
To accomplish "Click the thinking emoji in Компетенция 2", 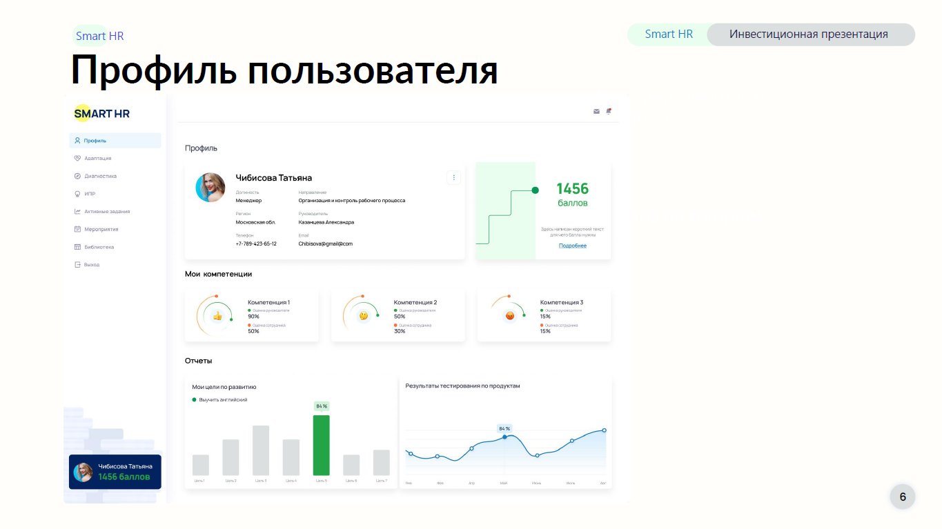I will (x=364, y=316).
